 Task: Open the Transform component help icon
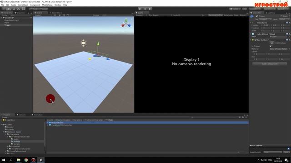pyautogui.click(x=287, y=23)
